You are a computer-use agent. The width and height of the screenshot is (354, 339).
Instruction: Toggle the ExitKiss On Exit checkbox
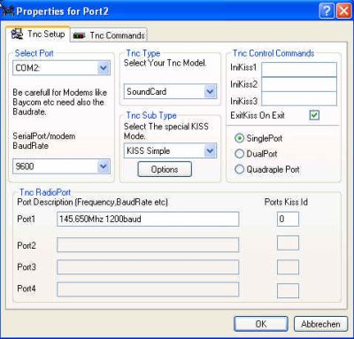click(314, 115)
